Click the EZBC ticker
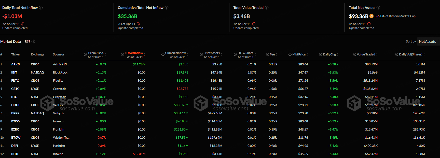The height and width of the screenshot is (158, 440). pyautogui.click(x=15, y=130)
